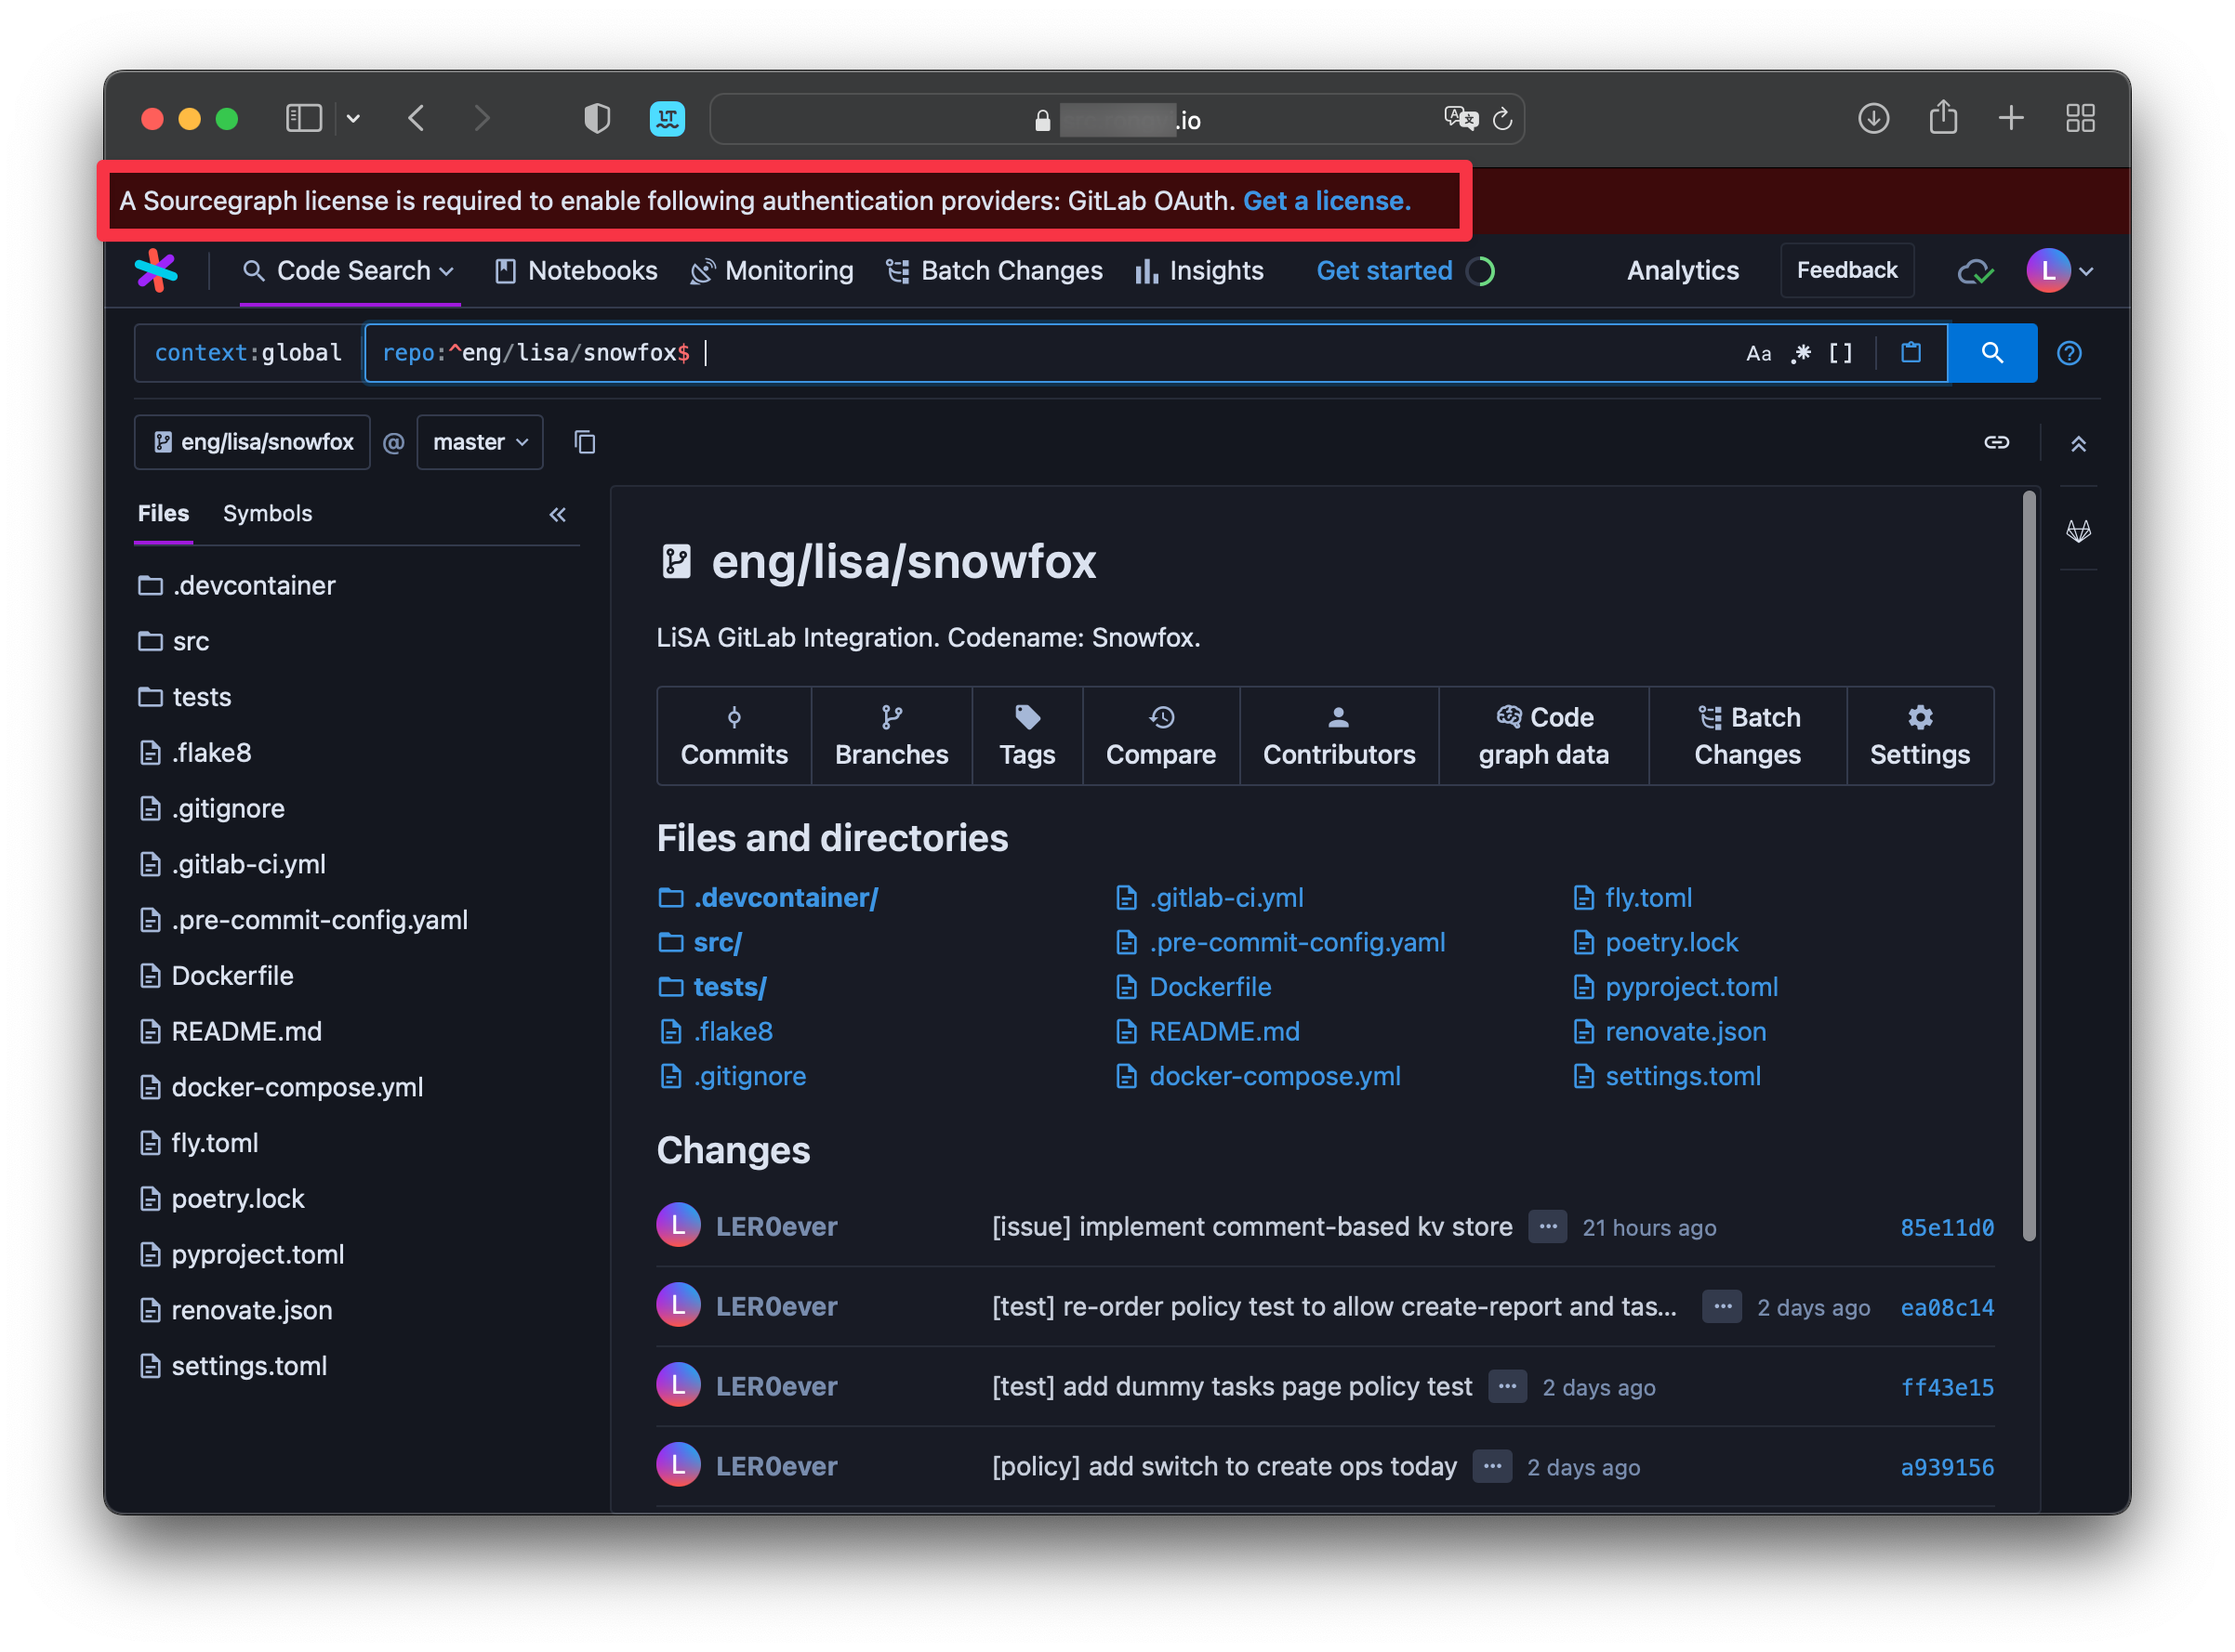Expand src folder in sidebar tree
Image resolution: width=2235 pixels, height=1652 pixels.
click(173, 641)
